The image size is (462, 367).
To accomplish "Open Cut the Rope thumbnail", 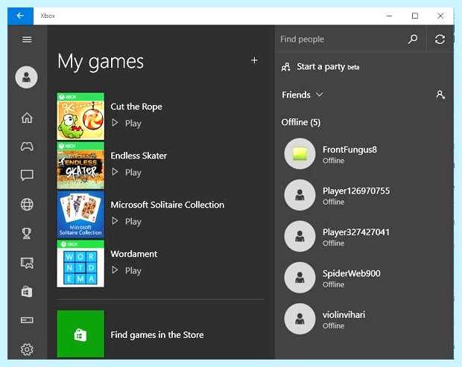I will click(x=80, y=117).
